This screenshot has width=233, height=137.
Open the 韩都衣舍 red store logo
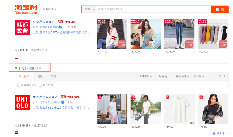(x=22, y=27)
